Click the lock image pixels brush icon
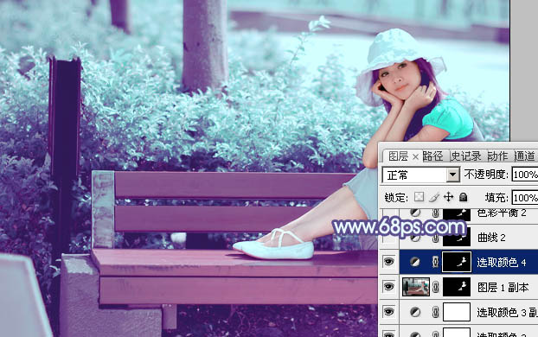This screenshot has height=337, width=538. (433, 197)
